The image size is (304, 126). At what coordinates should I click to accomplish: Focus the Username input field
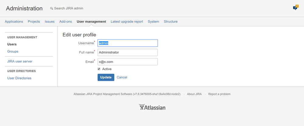point(128,43)
